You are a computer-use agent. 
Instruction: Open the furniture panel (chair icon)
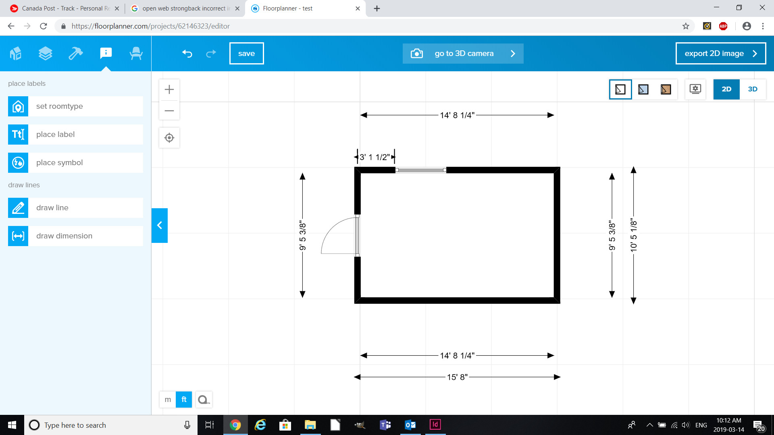click(x=136, y=53)
